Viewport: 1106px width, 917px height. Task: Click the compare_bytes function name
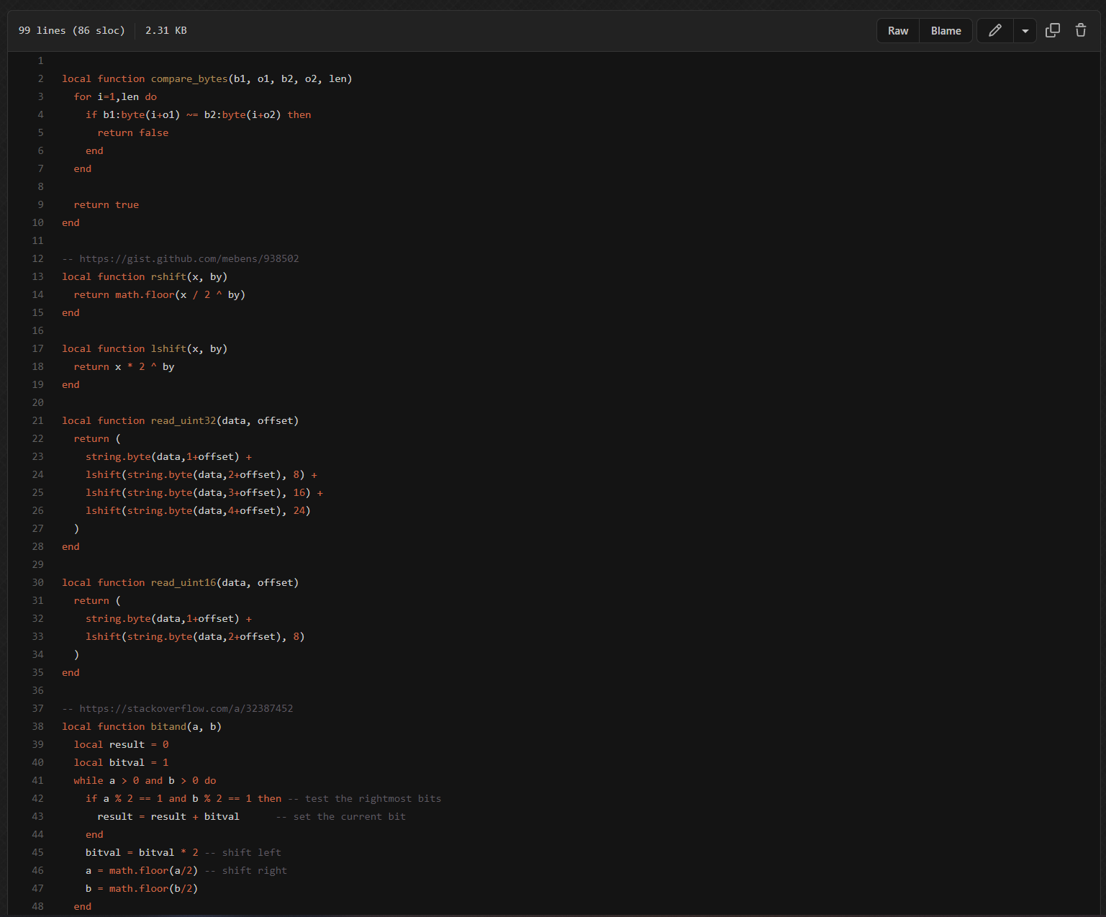tap(189, 78)
